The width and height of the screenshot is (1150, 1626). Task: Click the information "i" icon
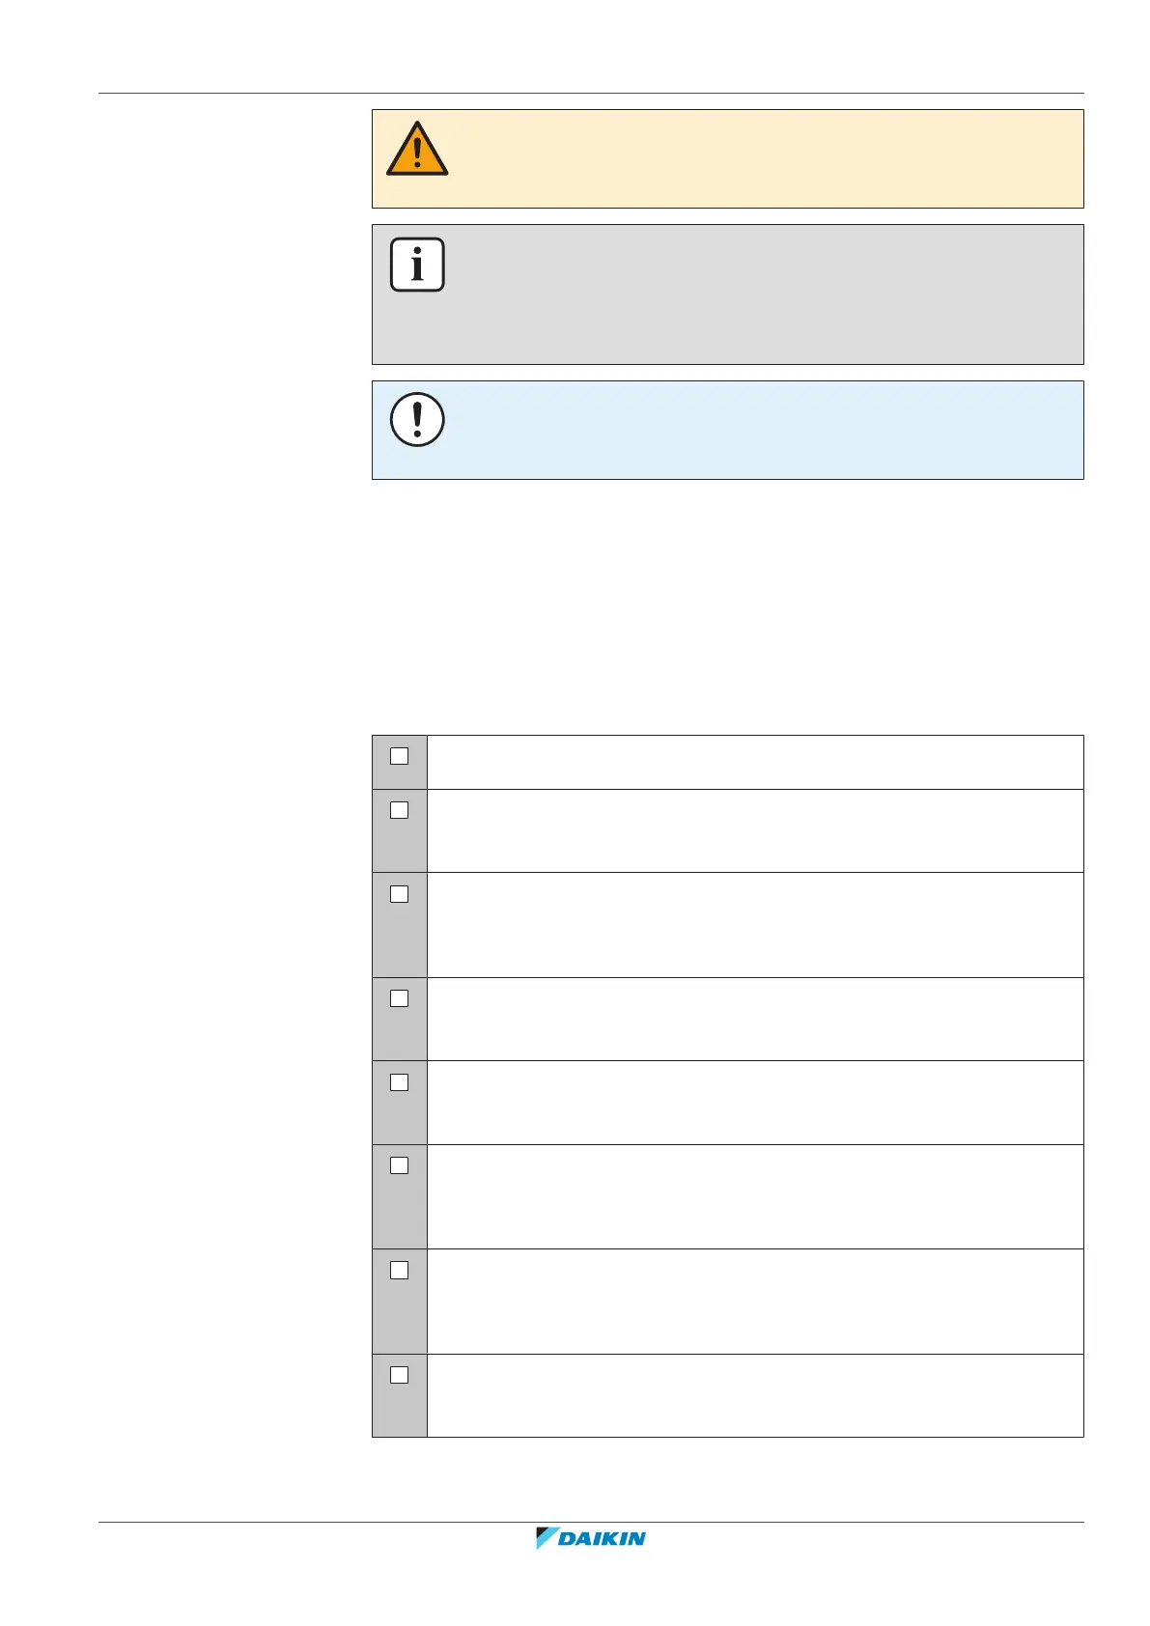(417, 265)
